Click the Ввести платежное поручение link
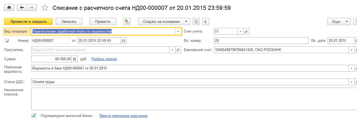The height and width of the screenshot is (121, 357). pos(123,116)
